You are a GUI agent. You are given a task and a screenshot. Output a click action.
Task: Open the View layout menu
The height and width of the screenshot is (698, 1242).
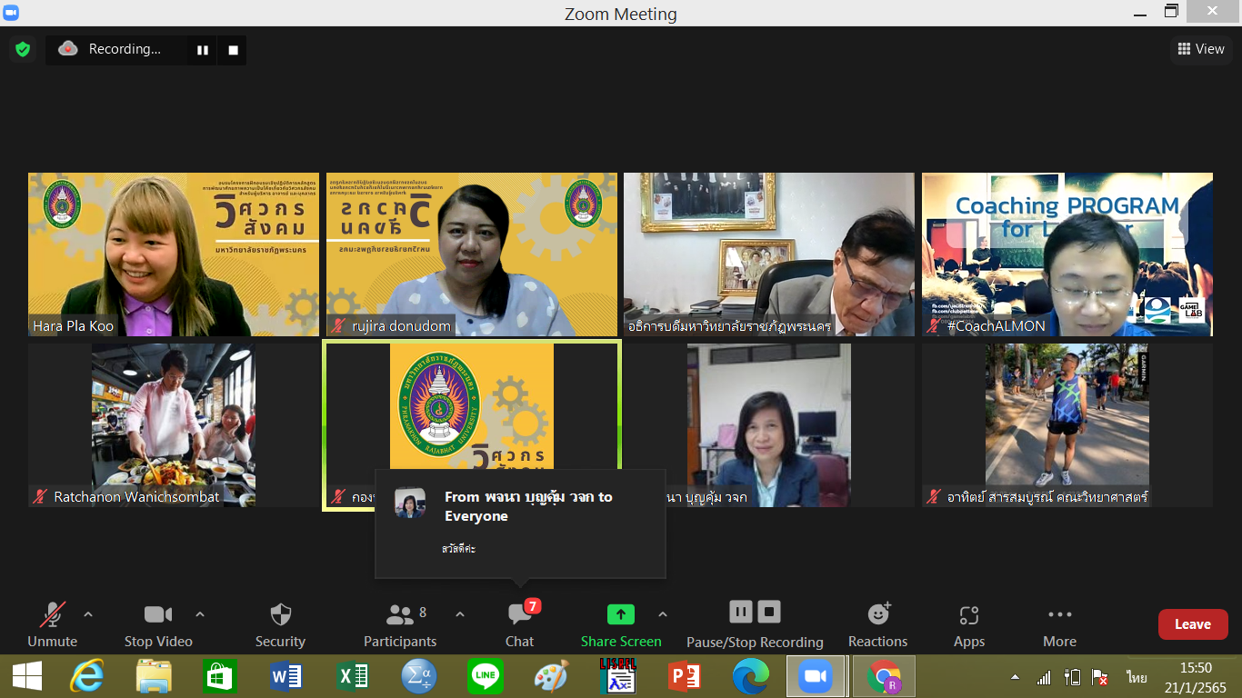(1201, 49)
